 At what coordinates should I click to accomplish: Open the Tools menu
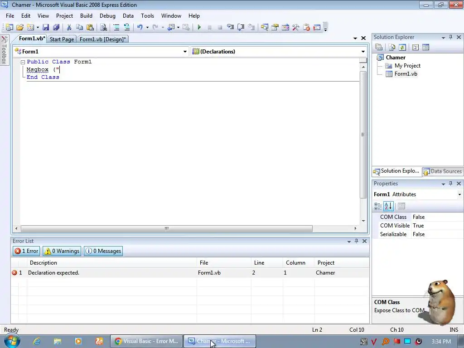pyautogui.click(x=147, y=16)
